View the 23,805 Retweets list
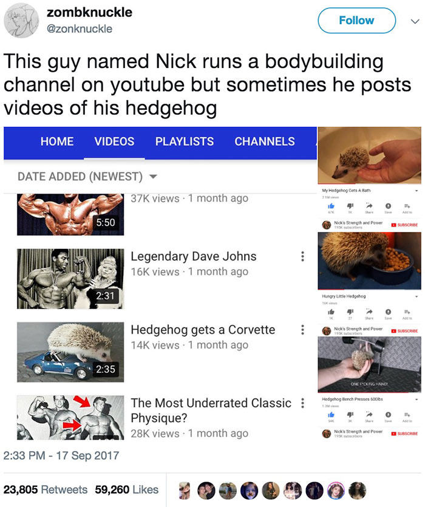This screenshot has width=425, height=507. (x=46, y=489)
